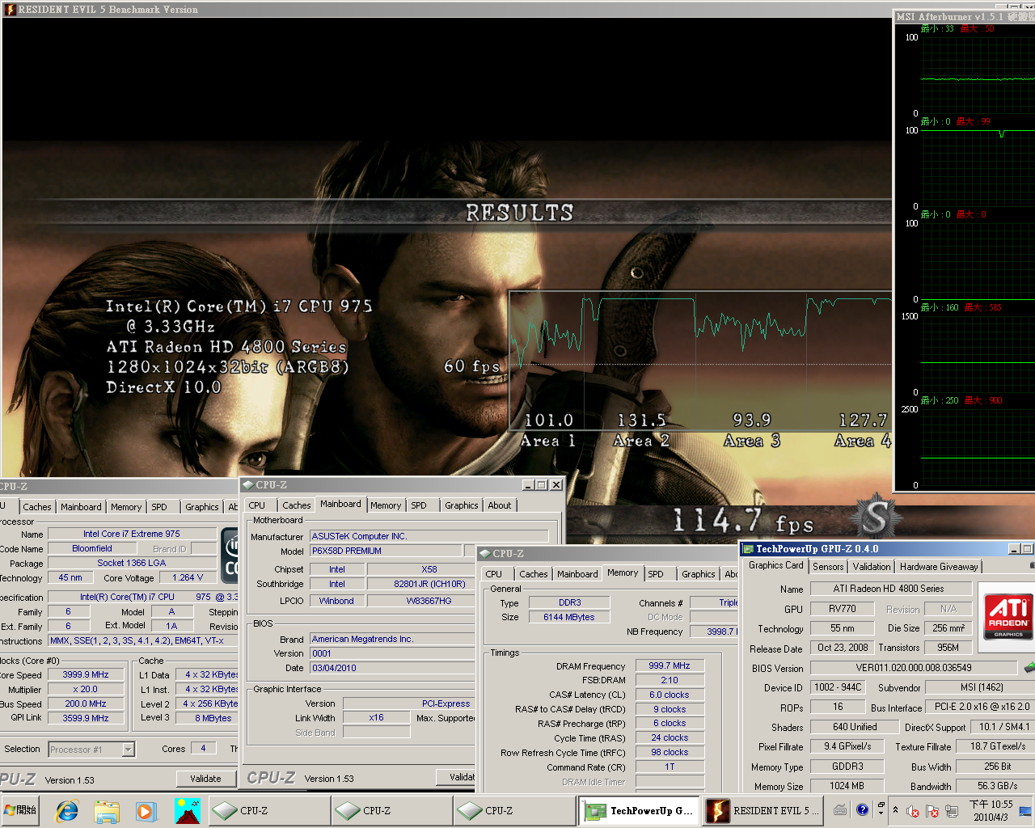Click Subvendor value MSI (1462)

tap(980, 687)
